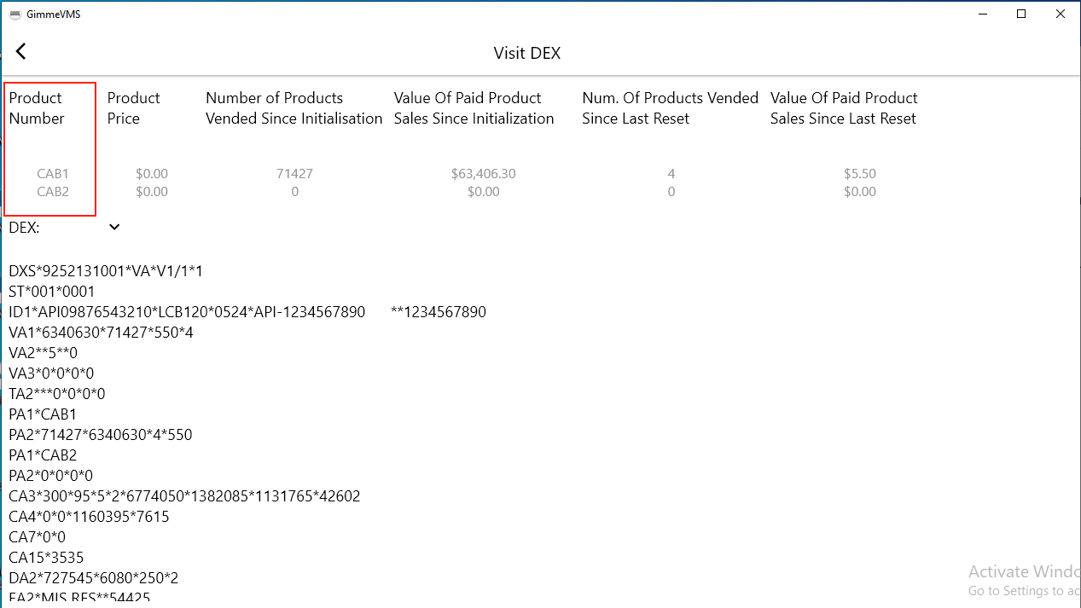This screenshot has width=1081, height=608.
Task: Click the Visit DEX header title
Action: click(x=526, y=53)
